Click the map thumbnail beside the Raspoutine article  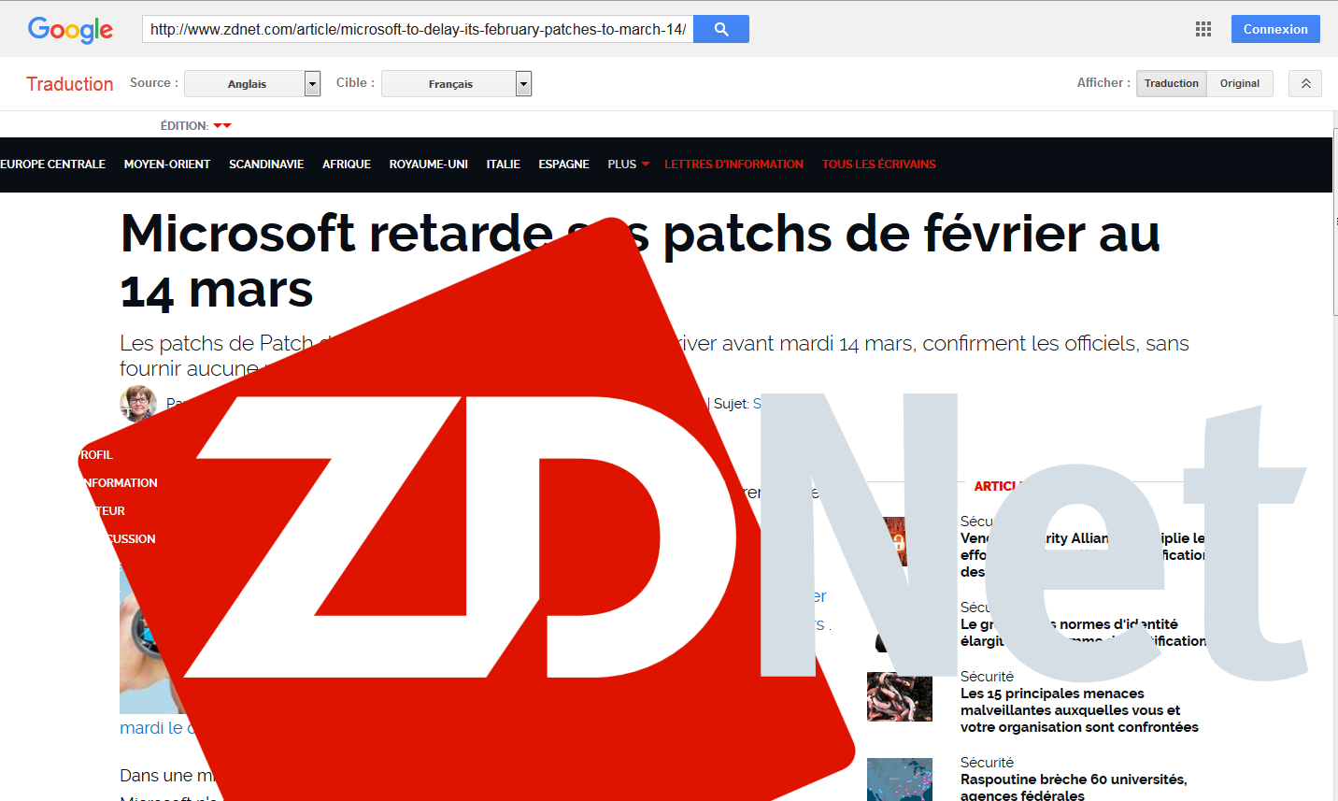click(x=900, y=780)
